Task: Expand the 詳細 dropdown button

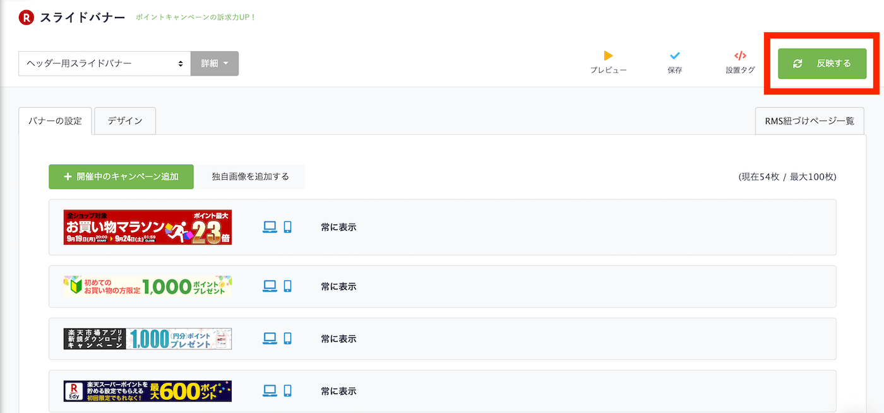Action: pos(215,64)
